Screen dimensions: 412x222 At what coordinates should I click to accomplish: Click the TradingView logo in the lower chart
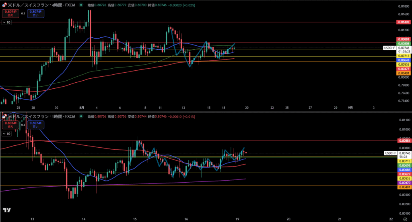click(x=6, y=210)
